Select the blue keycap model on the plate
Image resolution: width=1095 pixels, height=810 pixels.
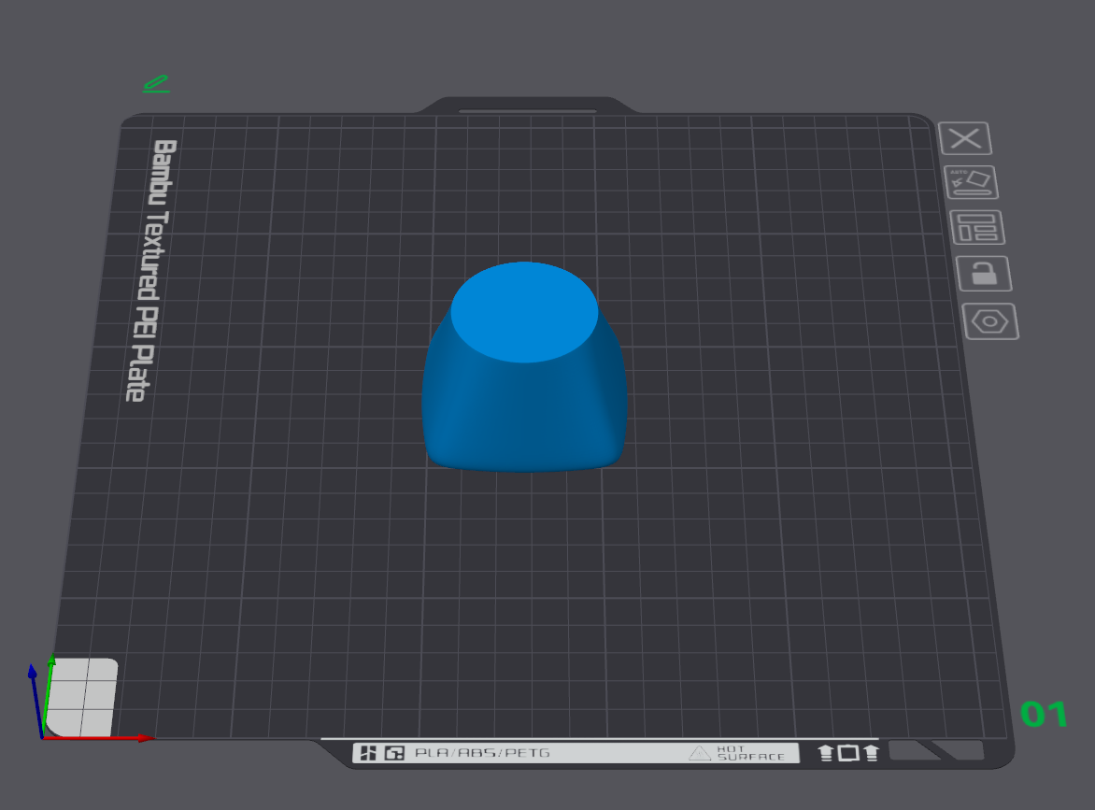tap(524, 367)
